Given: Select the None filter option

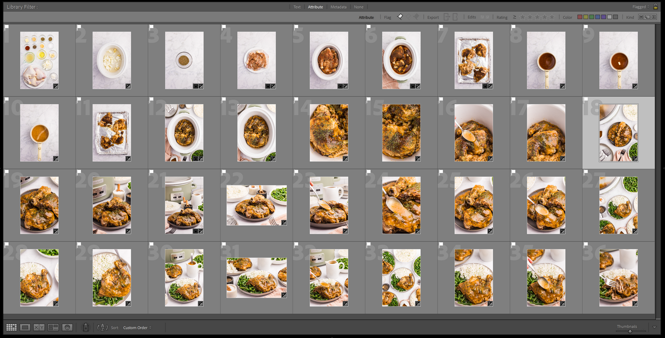Looking at the screenshot, I should tap(359, 7).
